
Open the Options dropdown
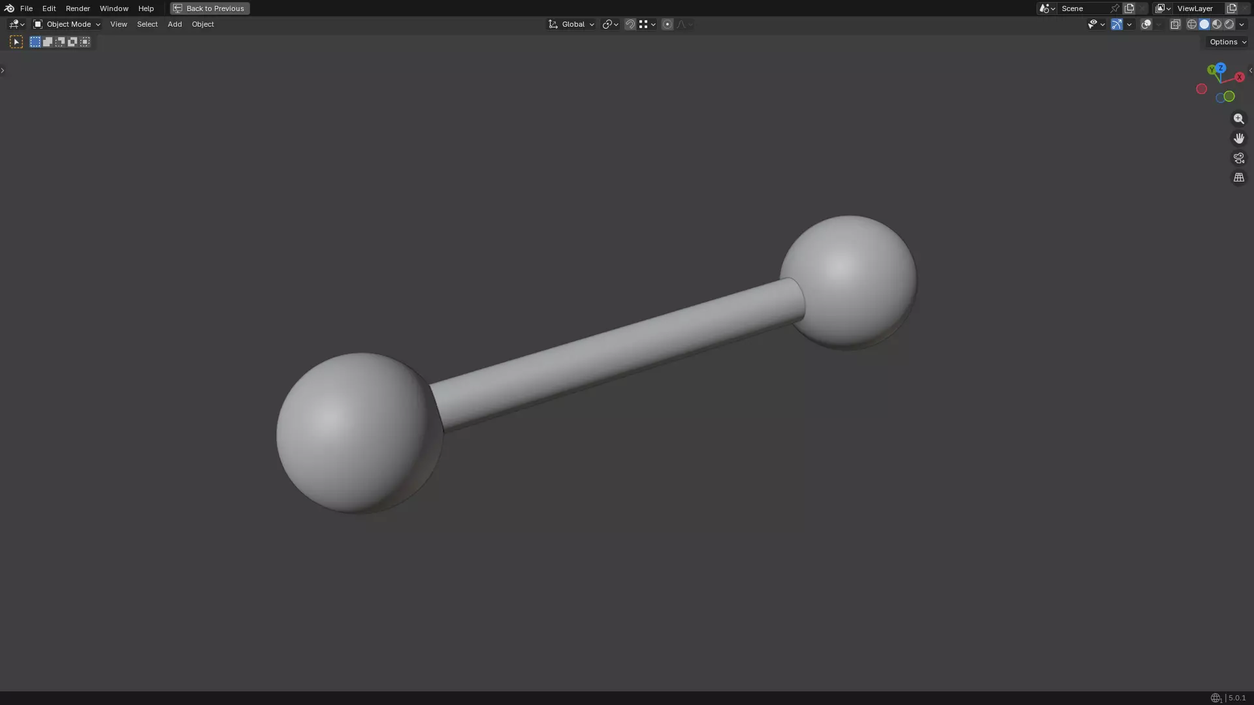click(x=1227, y=42)
